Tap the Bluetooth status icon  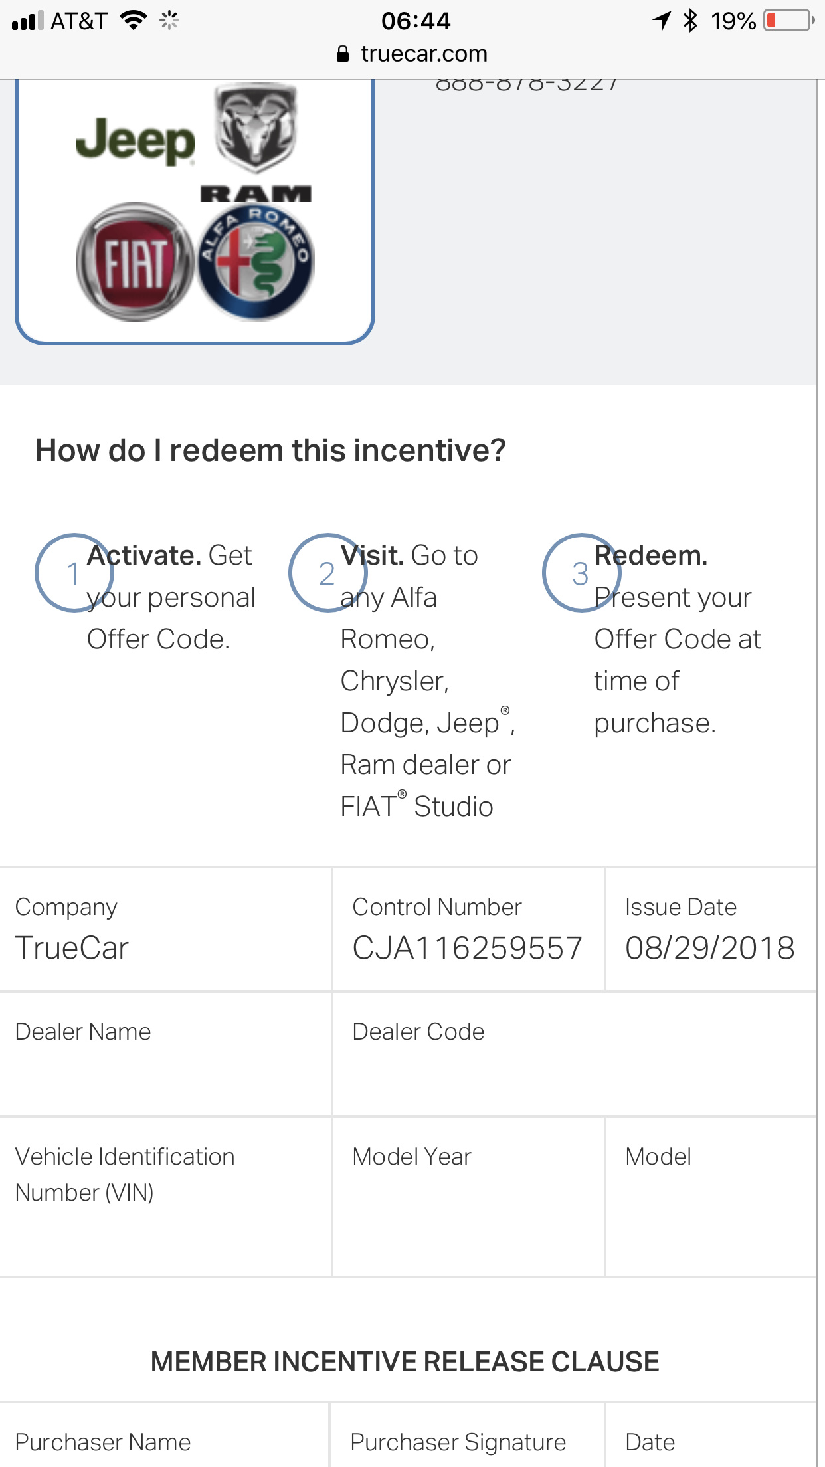click(691, 21)
